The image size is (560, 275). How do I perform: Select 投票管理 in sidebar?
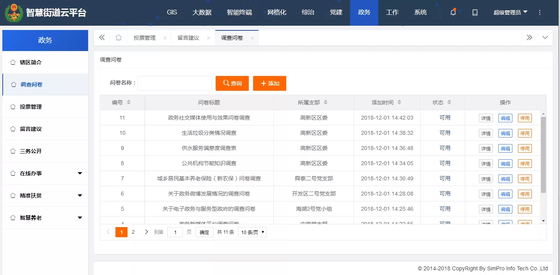click(x=45, y=107)
